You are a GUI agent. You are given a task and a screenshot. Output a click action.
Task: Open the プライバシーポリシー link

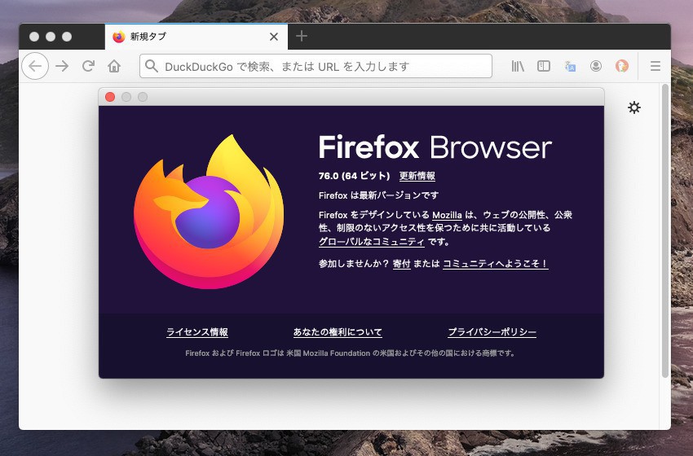tap(492, 332)
